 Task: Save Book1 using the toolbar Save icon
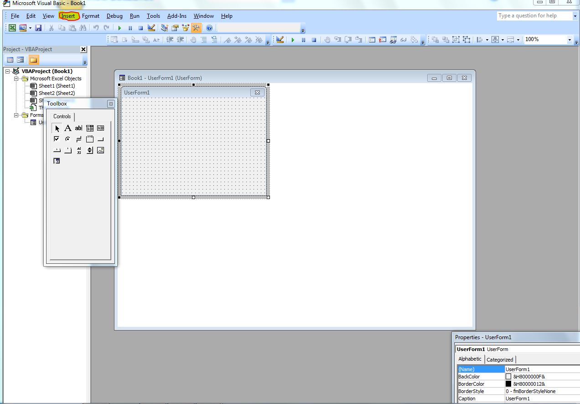38,28
